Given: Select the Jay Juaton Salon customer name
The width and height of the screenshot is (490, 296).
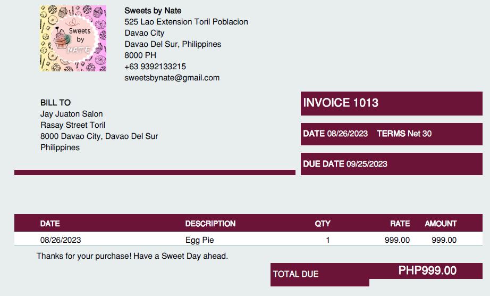Looking at the screenshot, I should [x=71, y=114].
